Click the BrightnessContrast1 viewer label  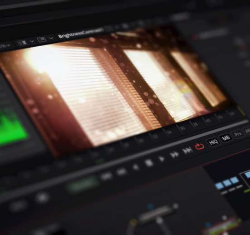[81, 33]
